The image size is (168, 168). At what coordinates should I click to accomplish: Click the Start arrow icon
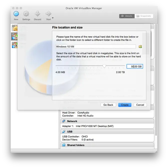[48, 13]
